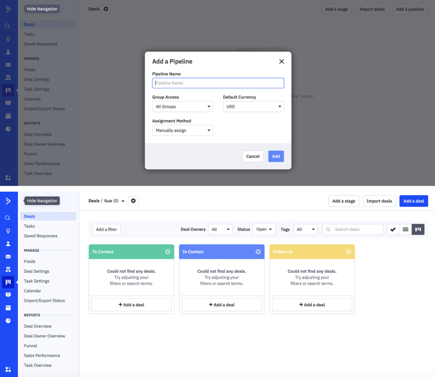435x377 pixels.
Task: Open Saved Responses on the board page navigation
Action: click(41, 236)
